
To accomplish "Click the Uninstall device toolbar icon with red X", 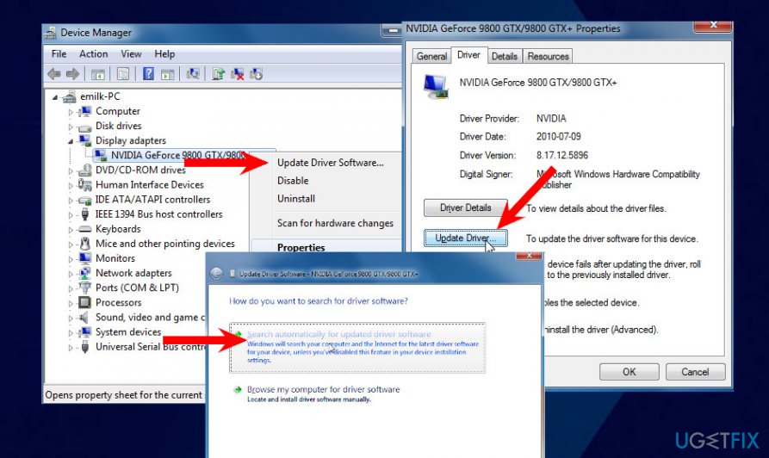I will (x=238, y=74).
